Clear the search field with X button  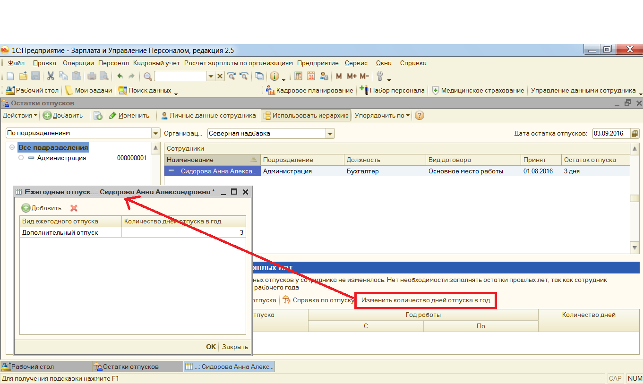220,76
